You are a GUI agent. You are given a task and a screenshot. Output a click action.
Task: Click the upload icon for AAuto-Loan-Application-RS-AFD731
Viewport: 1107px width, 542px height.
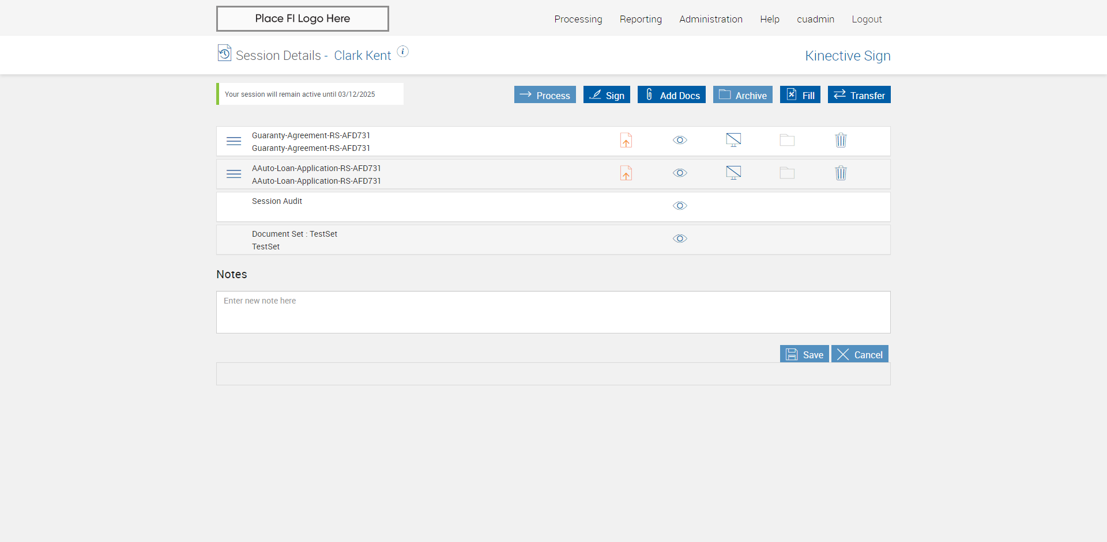626,173
